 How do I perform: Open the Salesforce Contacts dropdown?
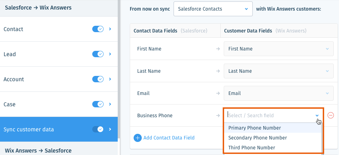pyautogui.click(x=213, y=9)
